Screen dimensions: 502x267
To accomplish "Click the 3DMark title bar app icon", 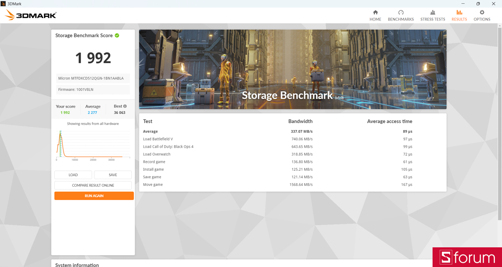I will (4, 3).
